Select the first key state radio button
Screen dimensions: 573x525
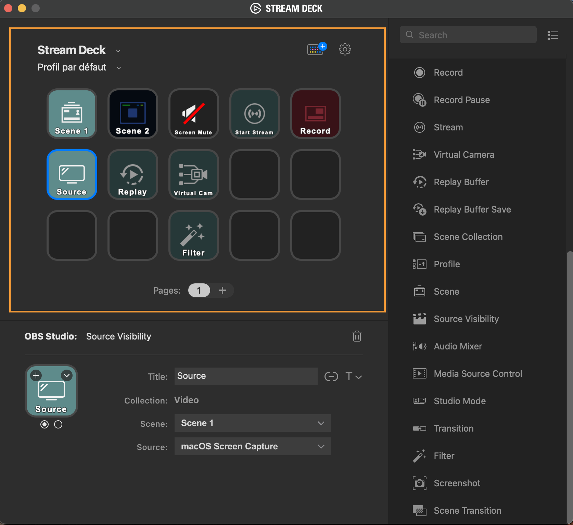pyautogui.click(x=44, y=424)
